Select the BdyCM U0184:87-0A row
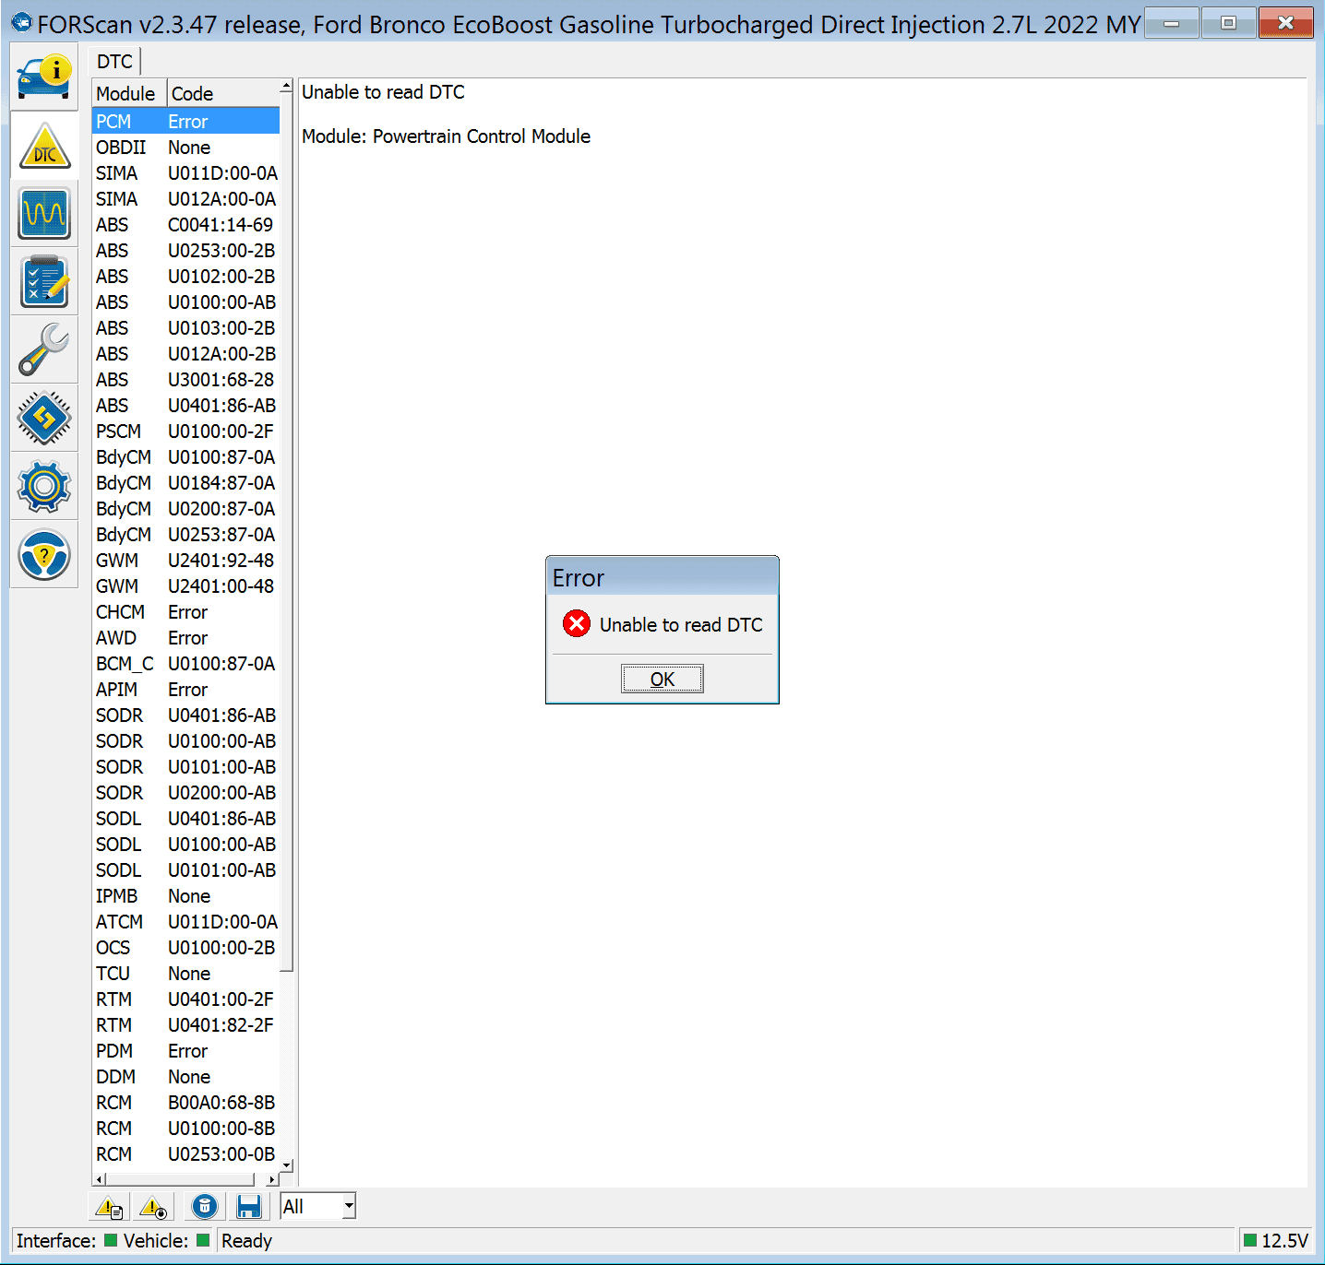Screen dimensions: 1325x1265 click(x=185, y=483)
